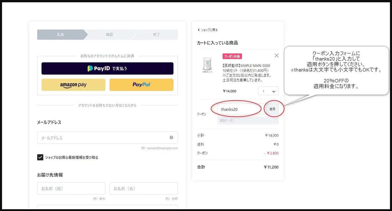The image size is (392, 211).
Task: Remove the SIMPLE NMN item with X icon
Action: point(276,55)
